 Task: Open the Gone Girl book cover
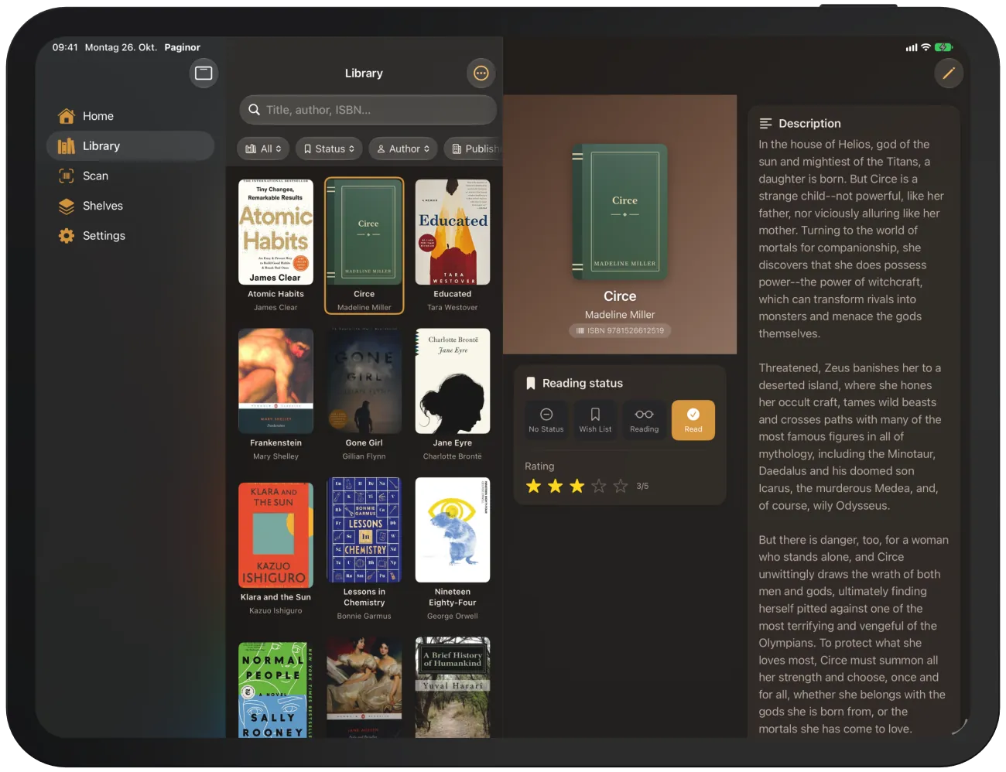[x=364, y=381]
